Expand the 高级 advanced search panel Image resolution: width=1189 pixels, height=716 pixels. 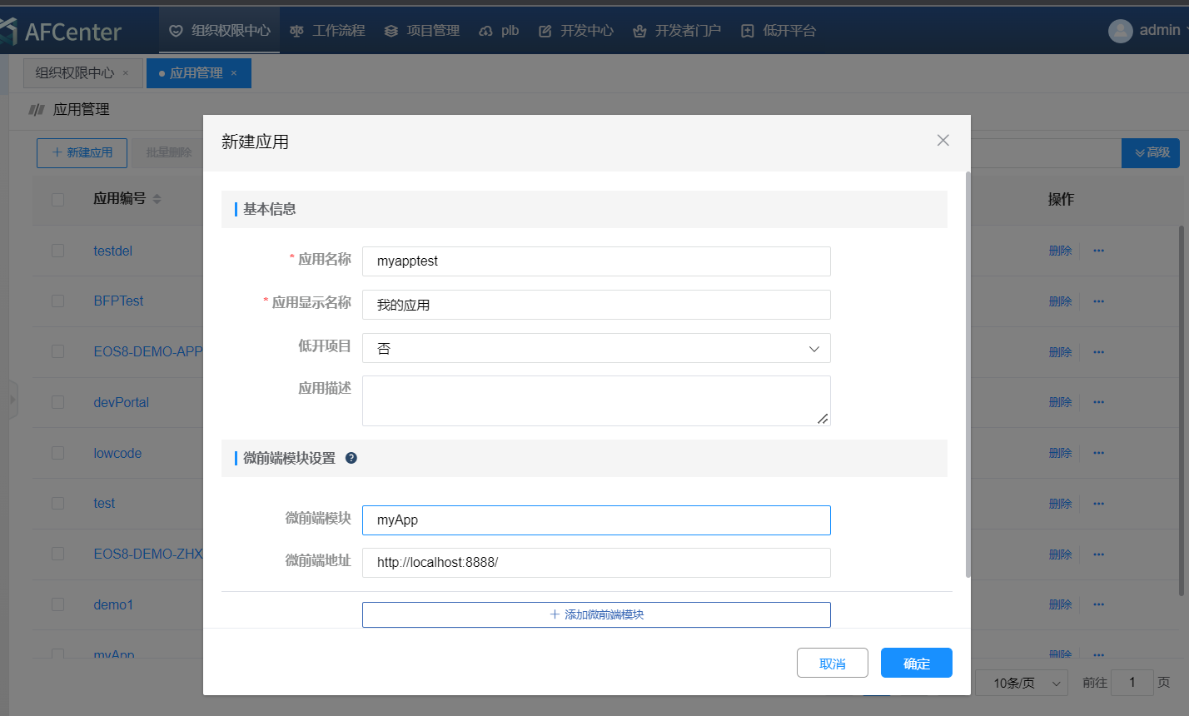[1151, 153]
